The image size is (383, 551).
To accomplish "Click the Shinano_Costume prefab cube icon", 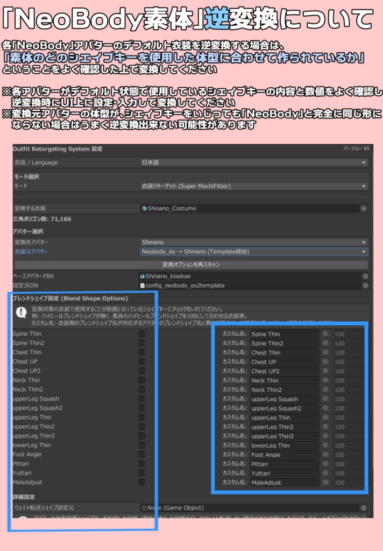I will (144, 208).
